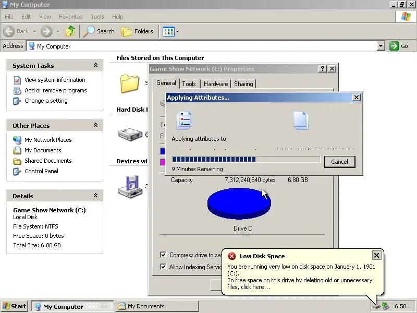Click the Windows flag logo

tap(406, 17)
